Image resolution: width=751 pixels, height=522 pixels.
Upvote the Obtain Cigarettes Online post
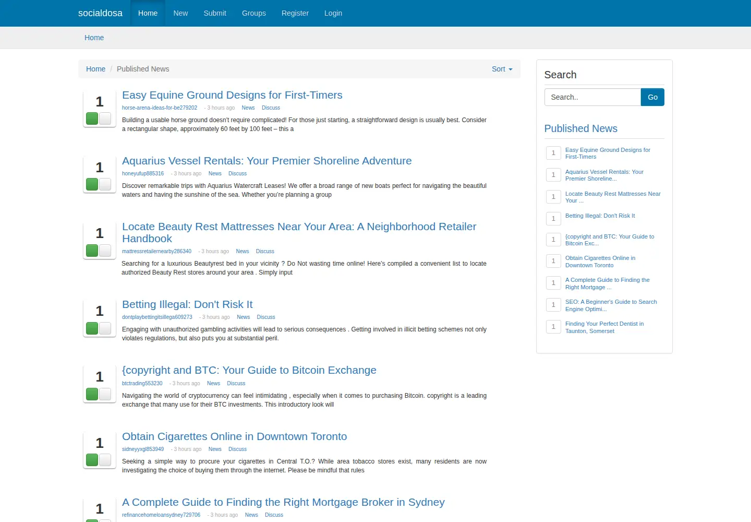(x=92, y=460)
